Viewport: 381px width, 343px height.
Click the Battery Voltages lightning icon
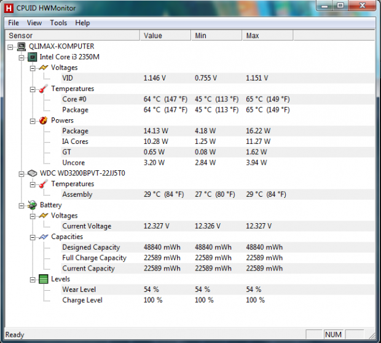click(x=44, y=216)
